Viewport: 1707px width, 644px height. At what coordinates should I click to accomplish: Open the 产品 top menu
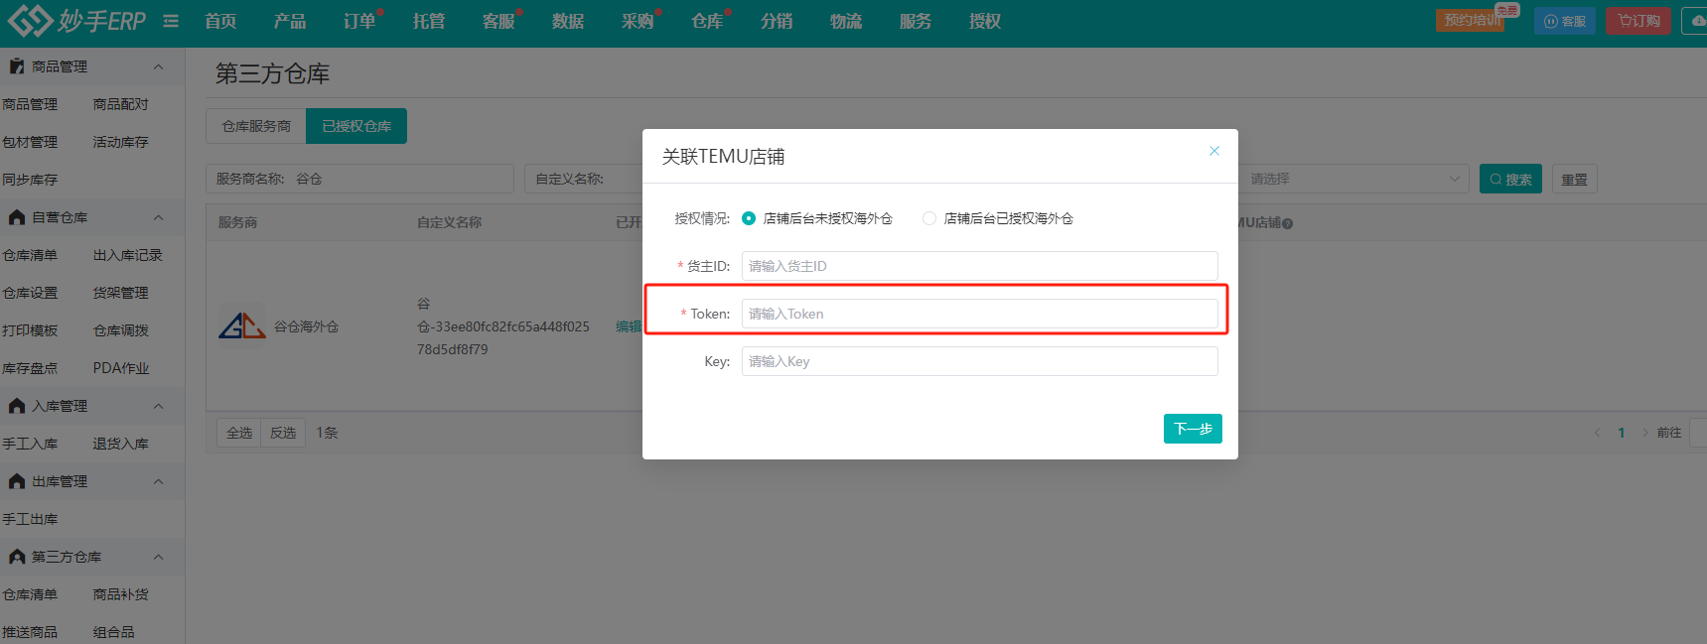point(290,21)
